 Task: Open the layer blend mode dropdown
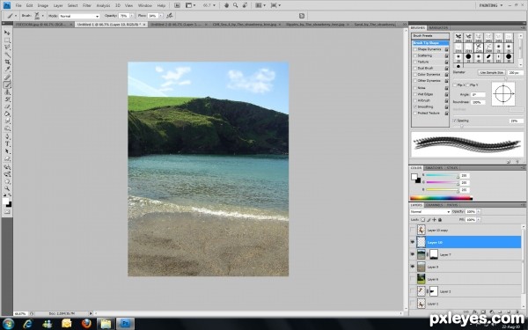[x=430, y=212]
